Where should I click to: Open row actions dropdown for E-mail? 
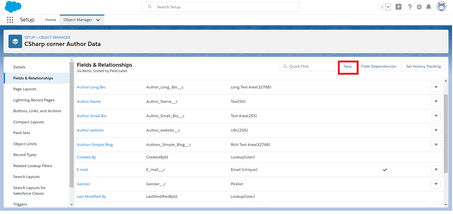tap(436, 170)
